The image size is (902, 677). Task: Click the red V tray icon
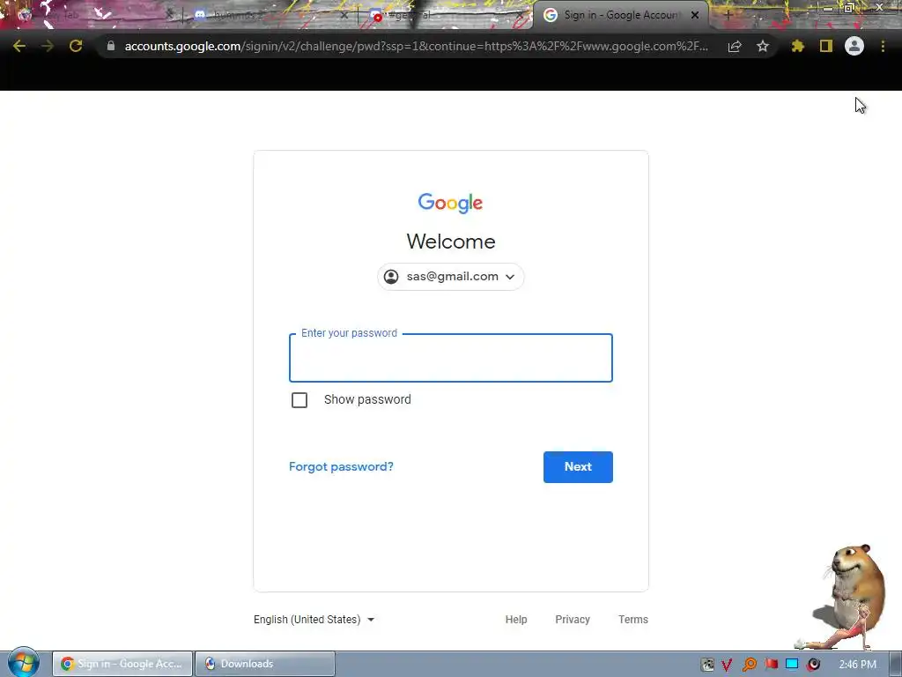727,665
